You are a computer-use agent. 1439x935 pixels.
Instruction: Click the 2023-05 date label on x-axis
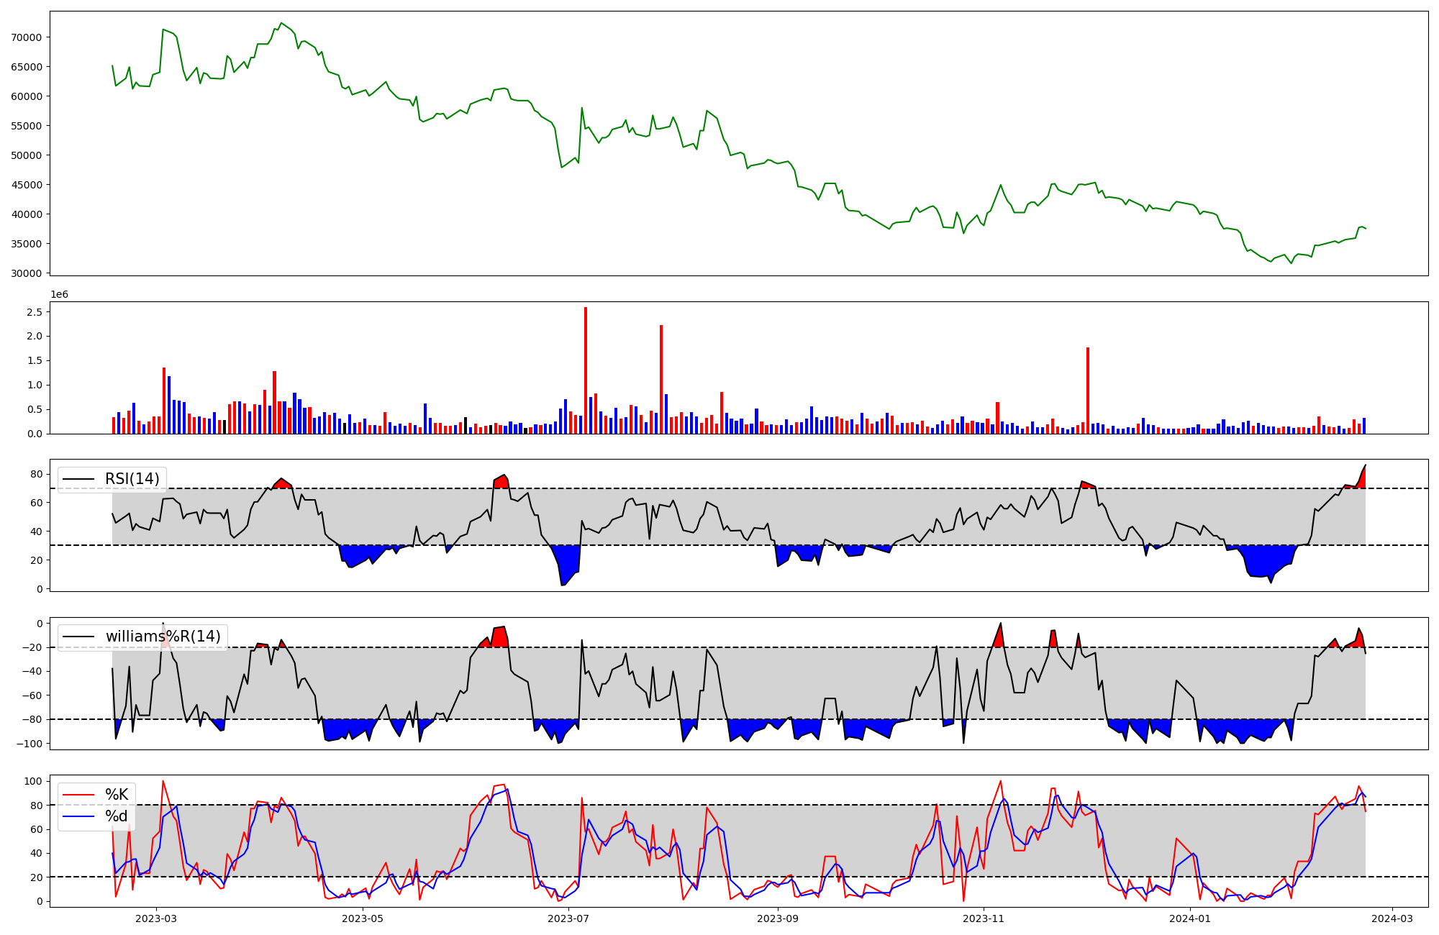click(363, 918)
